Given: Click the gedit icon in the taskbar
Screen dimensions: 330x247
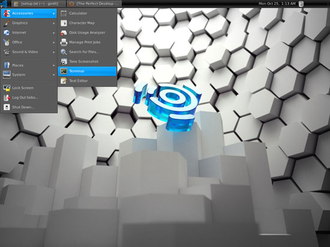Looking at the screenshot, I should click(x=16, y=4).
